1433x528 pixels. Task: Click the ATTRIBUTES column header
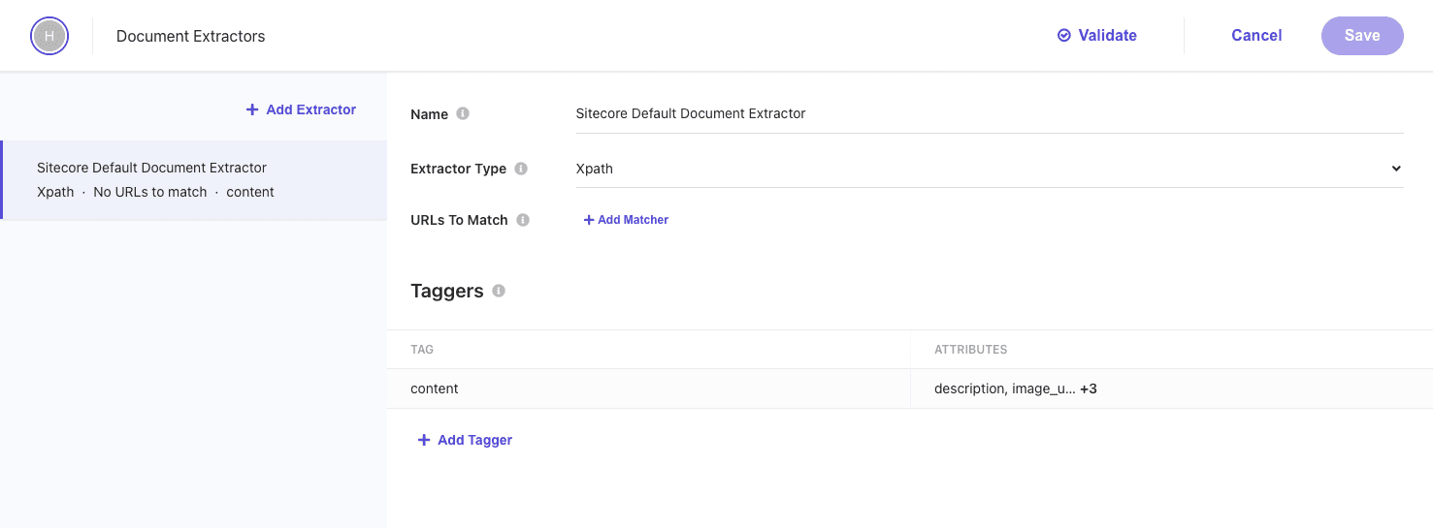970,349
